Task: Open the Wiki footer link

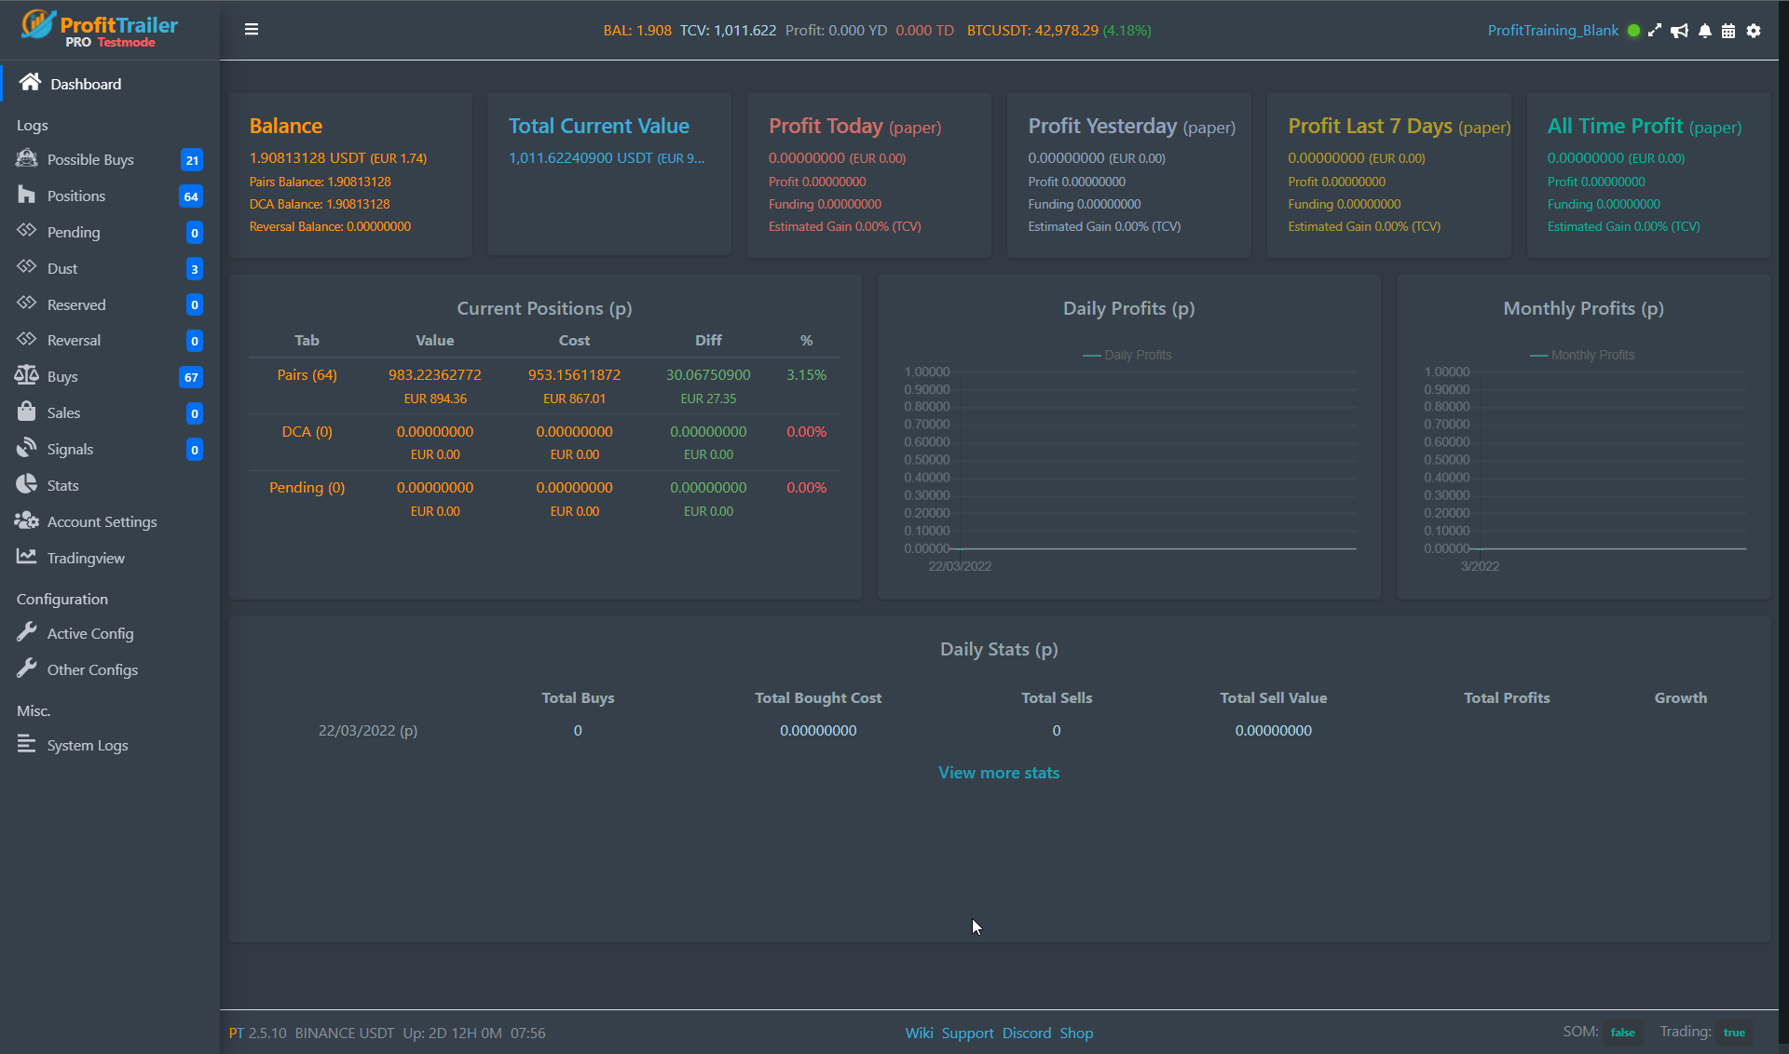Action: (919, 1034)
